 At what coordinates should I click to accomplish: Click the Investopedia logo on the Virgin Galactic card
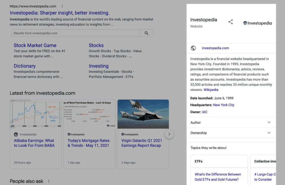130,134
